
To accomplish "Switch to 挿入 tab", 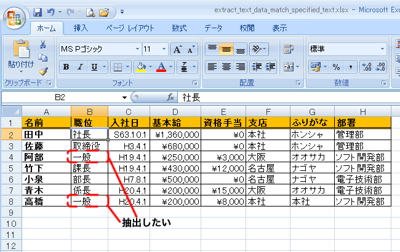I will (x=81, y=28).
